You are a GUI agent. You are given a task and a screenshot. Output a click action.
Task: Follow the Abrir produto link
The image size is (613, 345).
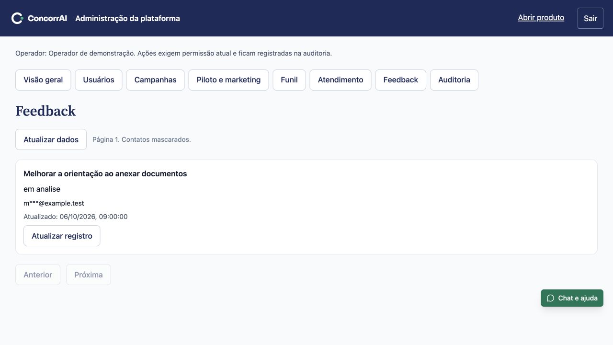541,18
